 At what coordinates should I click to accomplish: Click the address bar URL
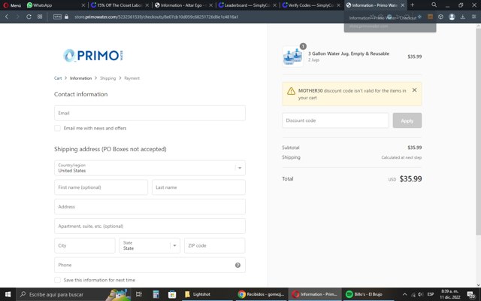156,17
